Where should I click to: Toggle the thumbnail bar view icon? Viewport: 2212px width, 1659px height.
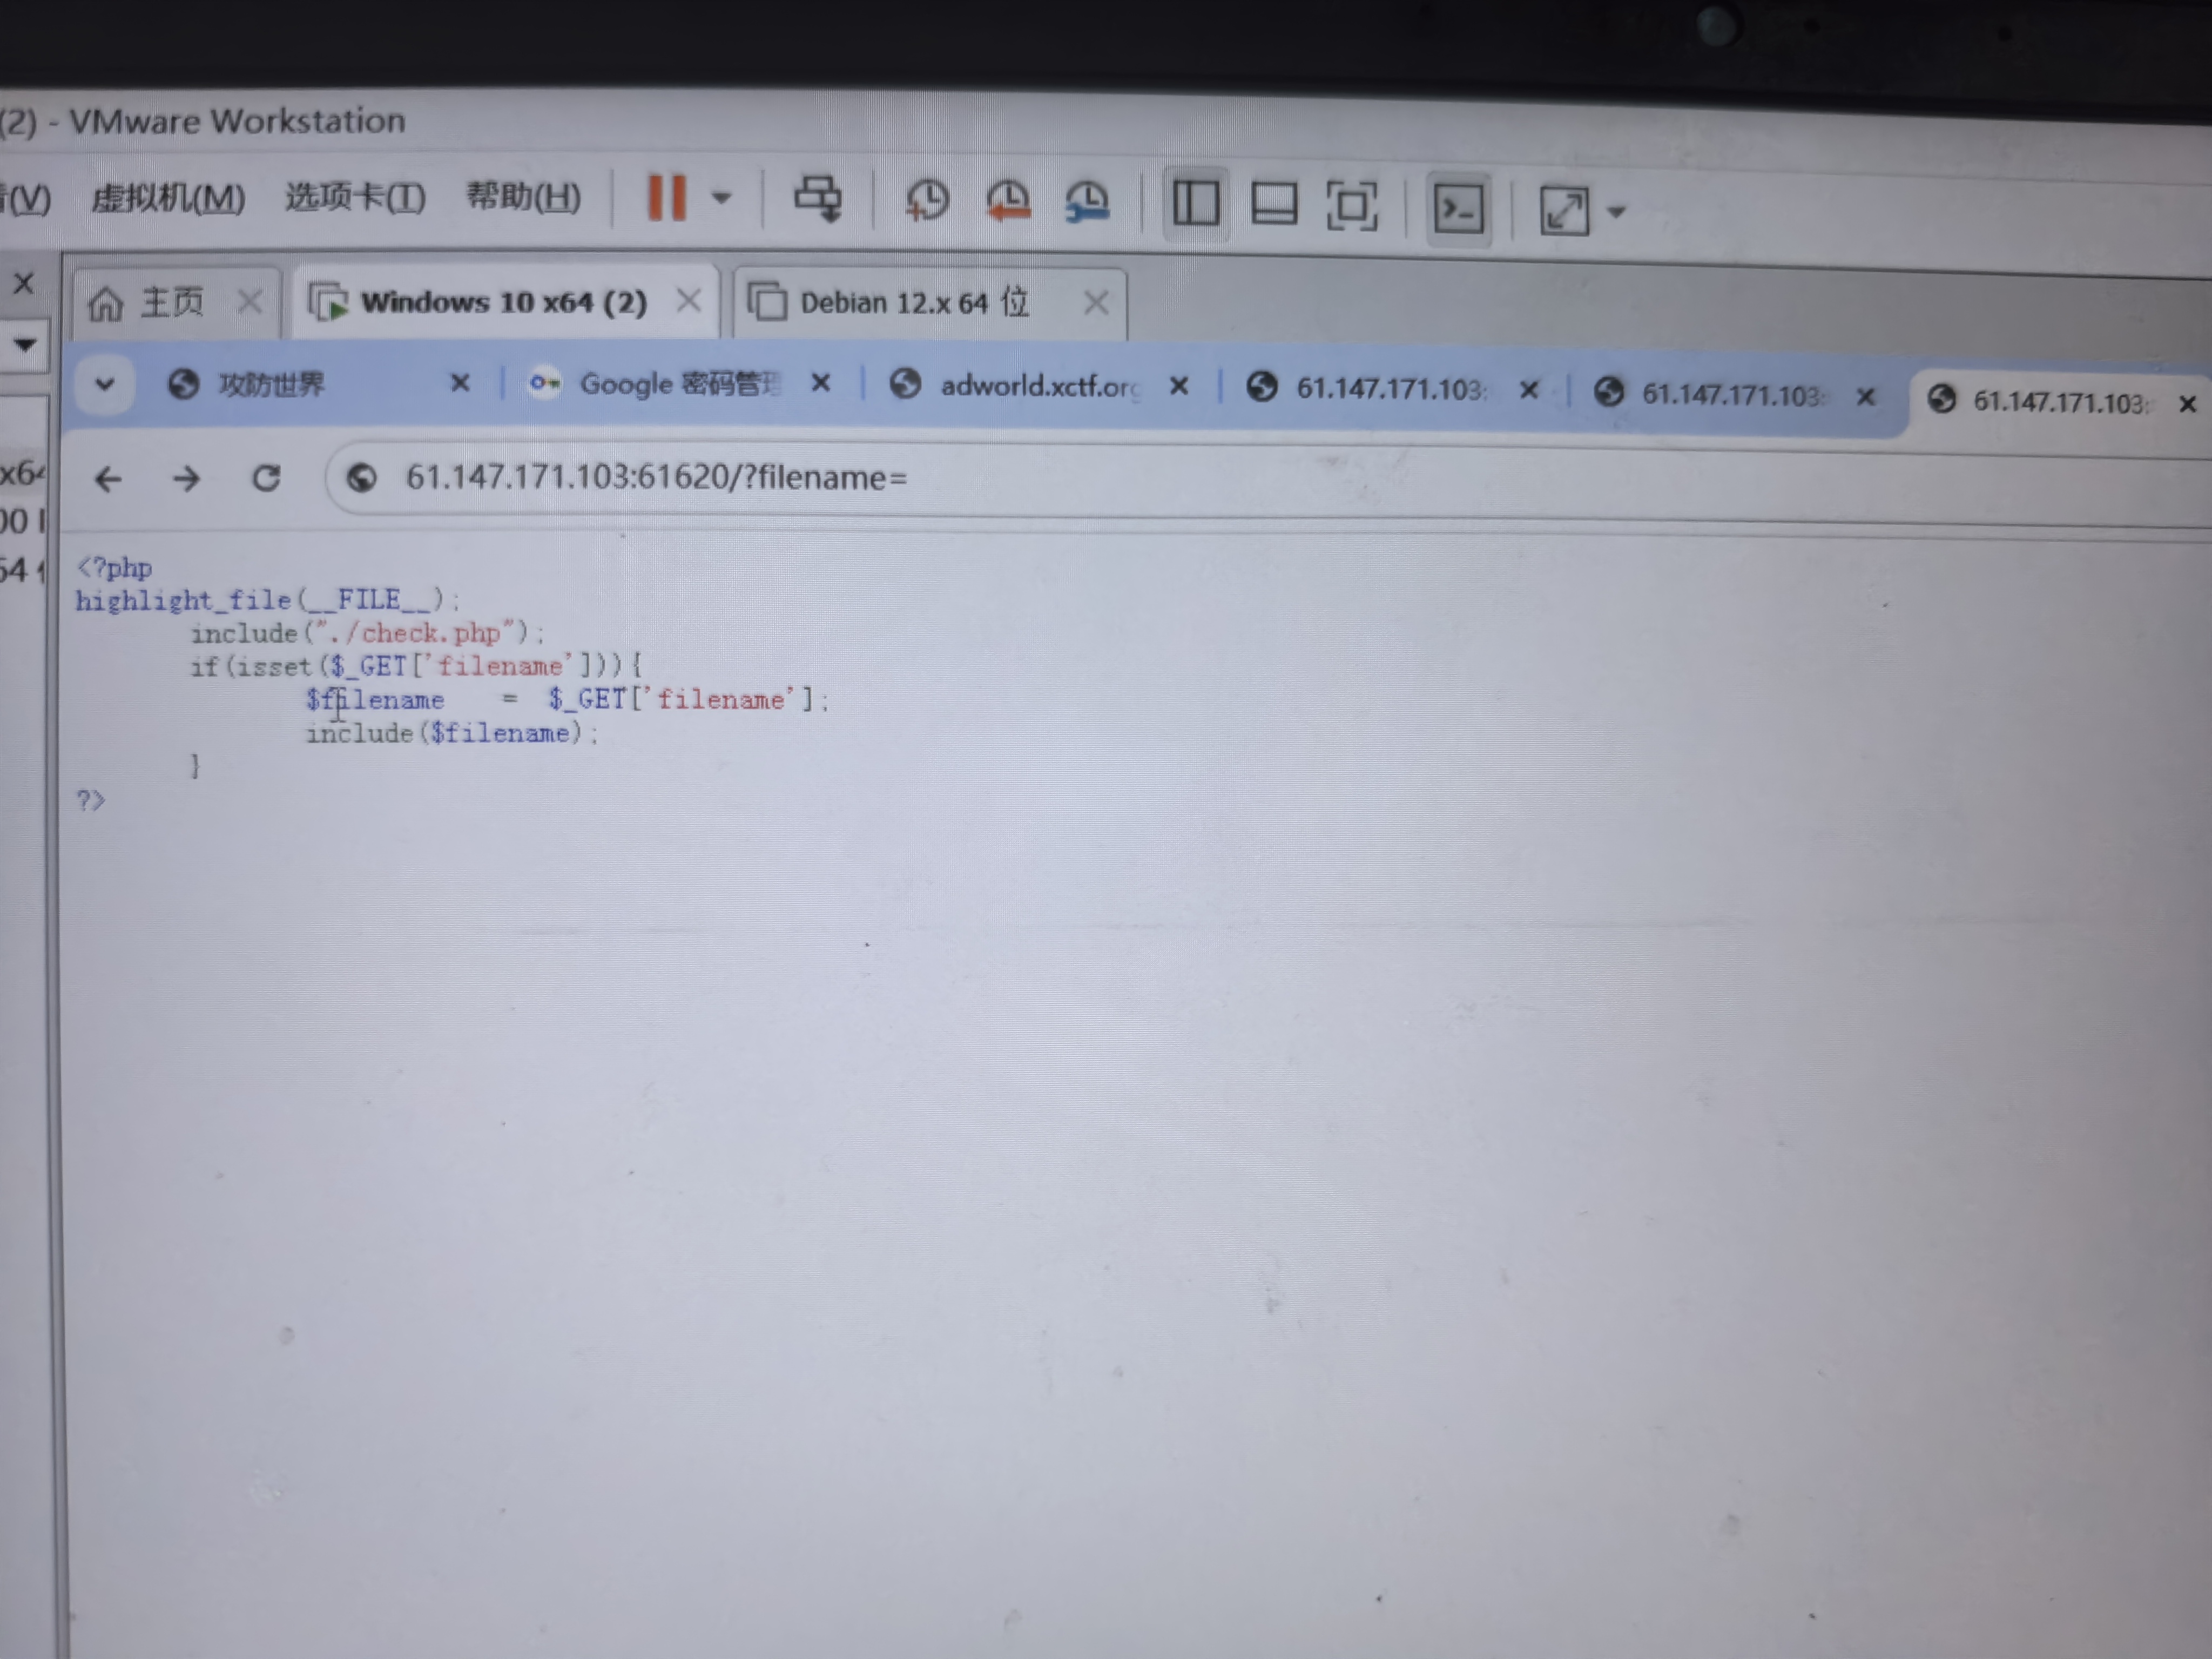point(1274,204)
